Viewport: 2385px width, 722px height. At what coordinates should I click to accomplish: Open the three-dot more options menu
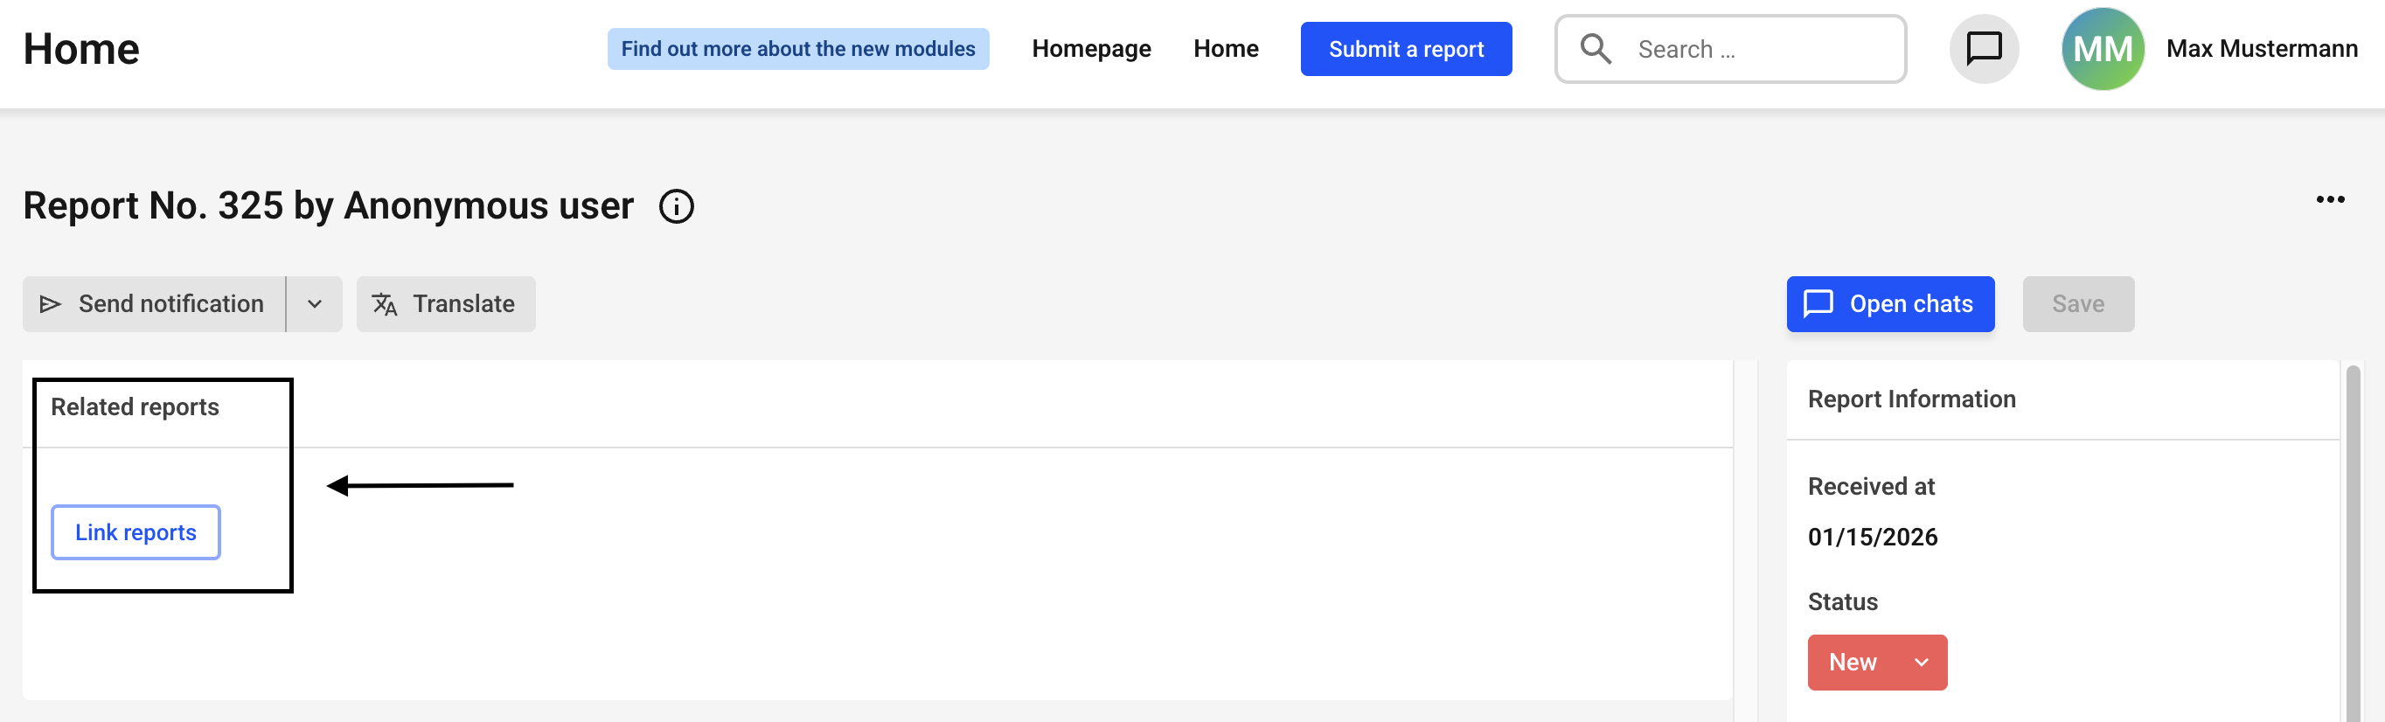click(x=2329, y=200)
